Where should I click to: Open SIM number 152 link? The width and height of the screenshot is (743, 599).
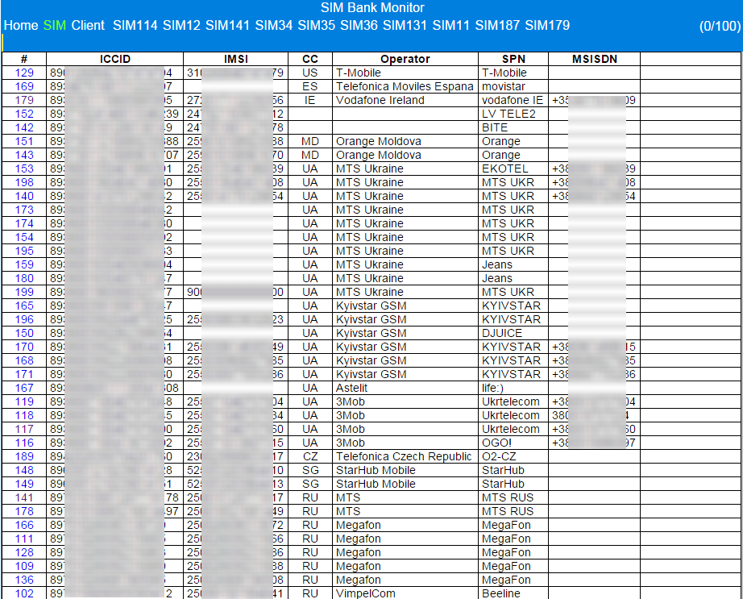coord(24,114)
